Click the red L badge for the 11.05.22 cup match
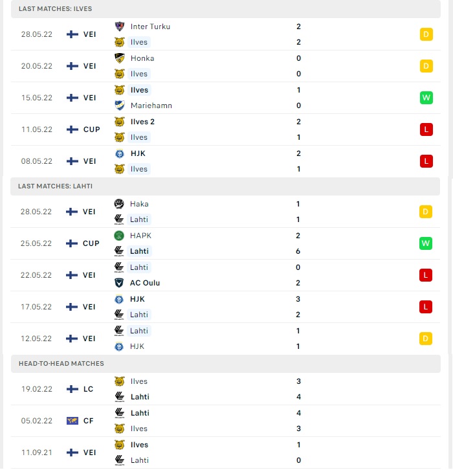The image size is (453, 470). click(426, 129)
